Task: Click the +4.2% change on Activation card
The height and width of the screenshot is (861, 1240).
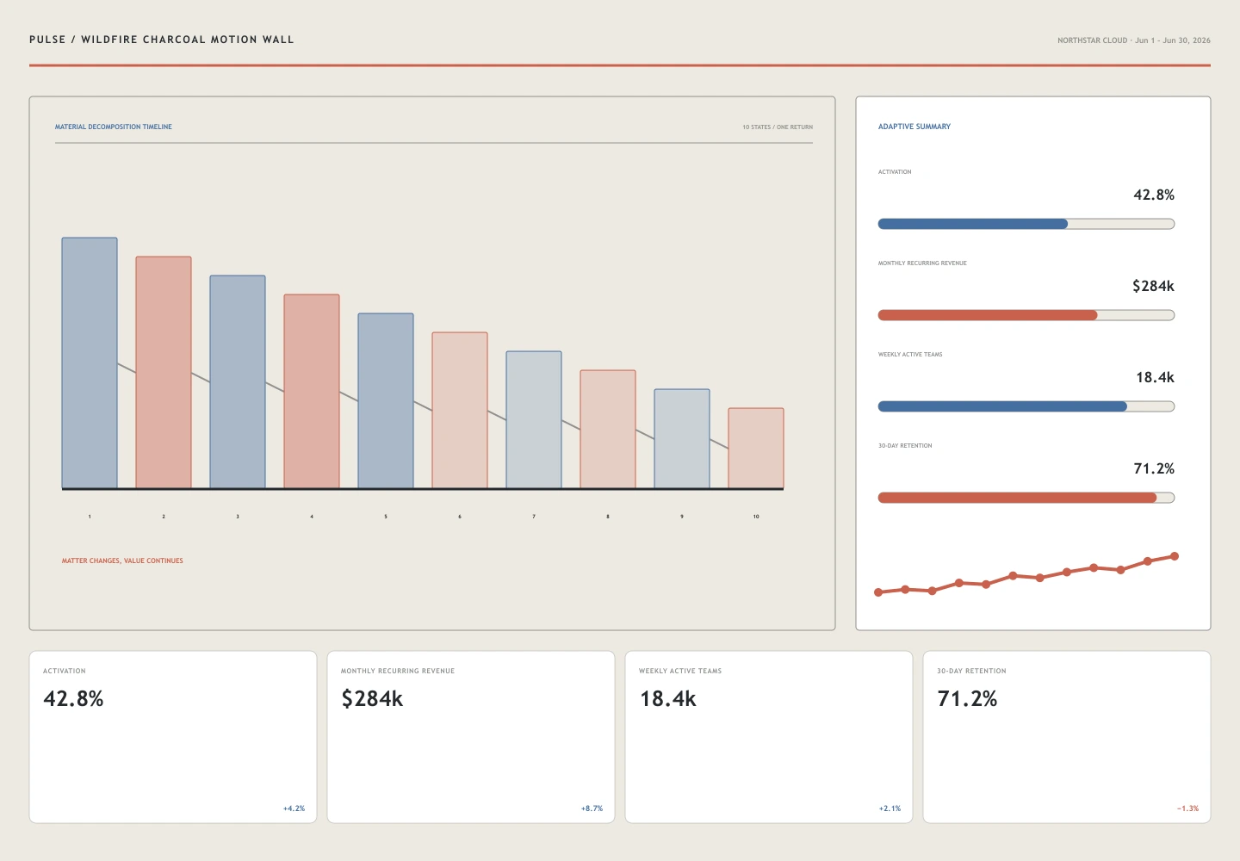Action: point(294,808)
